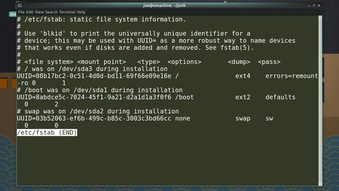The image size is (339, 191).
Task: Click the '/etc/fstab (END)' pager status
Action: (x=47, y=133)
